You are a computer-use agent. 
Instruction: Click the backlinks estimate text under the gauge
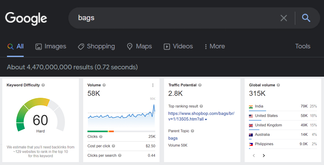coord(40,152)
